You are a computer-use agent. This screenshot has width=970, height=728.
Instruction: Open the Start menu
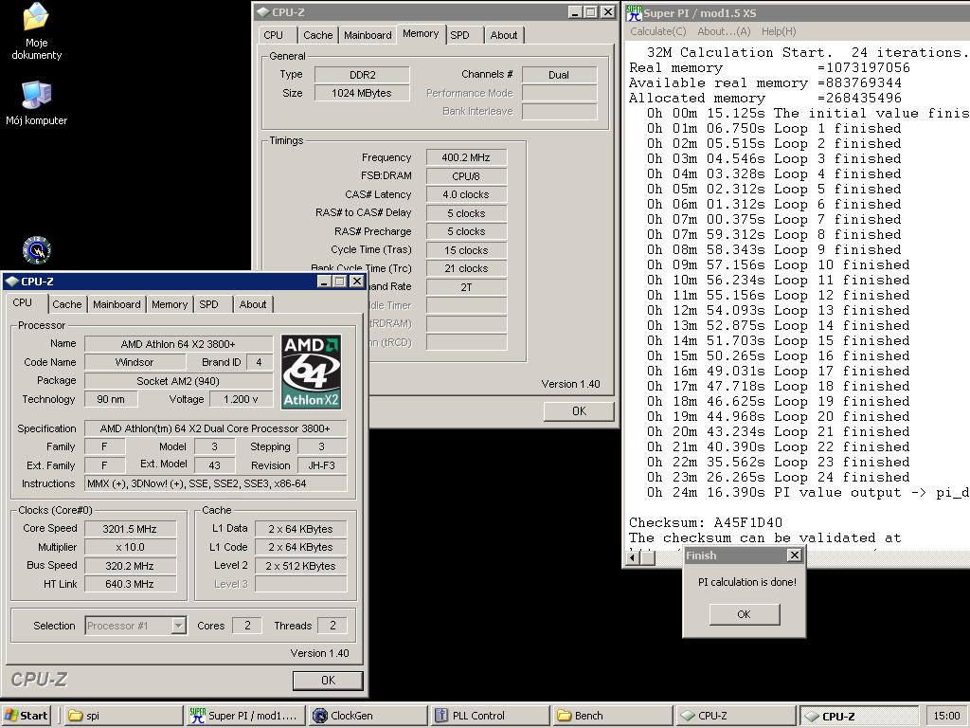click(26, 715)
